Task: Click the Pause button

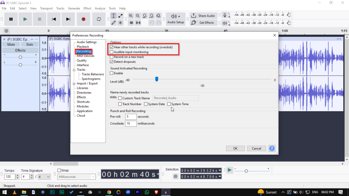Action: 11,19
